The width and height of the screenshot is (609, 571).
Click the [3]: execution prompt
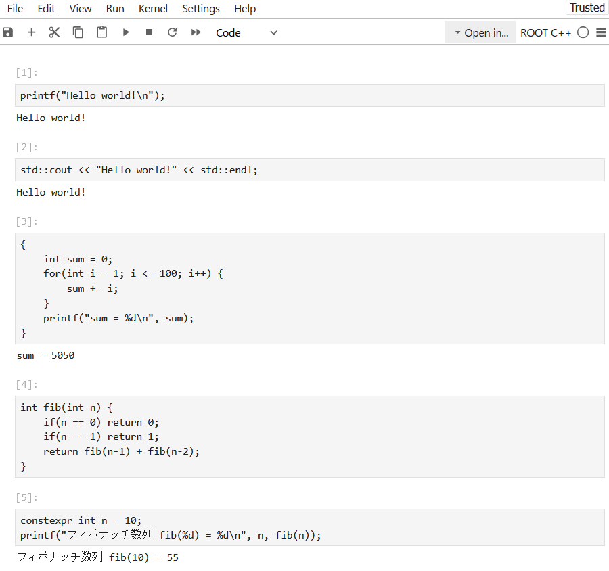27,222
